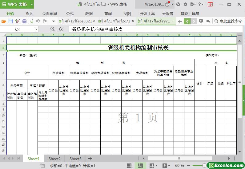Viewport: 245px width, 169px height.
Task: Expand quick access toolbar customization arrow
Action: 54,21
